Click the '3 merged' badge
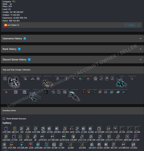Viewport: 144px width, 151px height. (130, 25)
